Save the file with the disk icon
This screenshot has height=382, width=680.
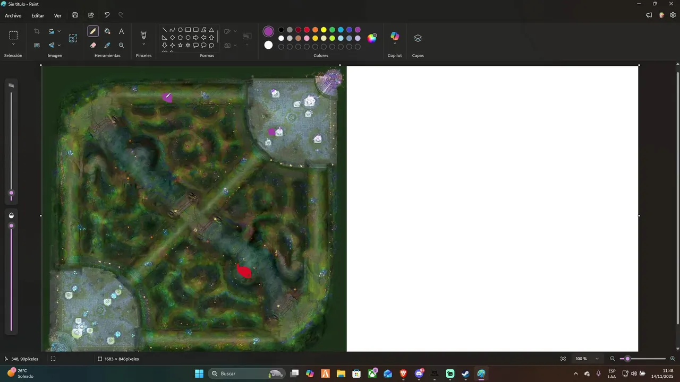pos(75,15)
